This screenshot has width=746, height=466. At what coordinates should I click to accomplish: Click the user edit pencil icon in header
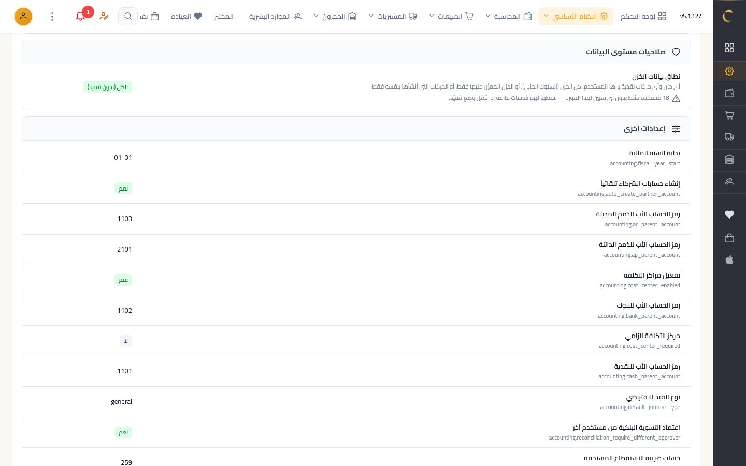pyautogui.click(x=104, y=16)
